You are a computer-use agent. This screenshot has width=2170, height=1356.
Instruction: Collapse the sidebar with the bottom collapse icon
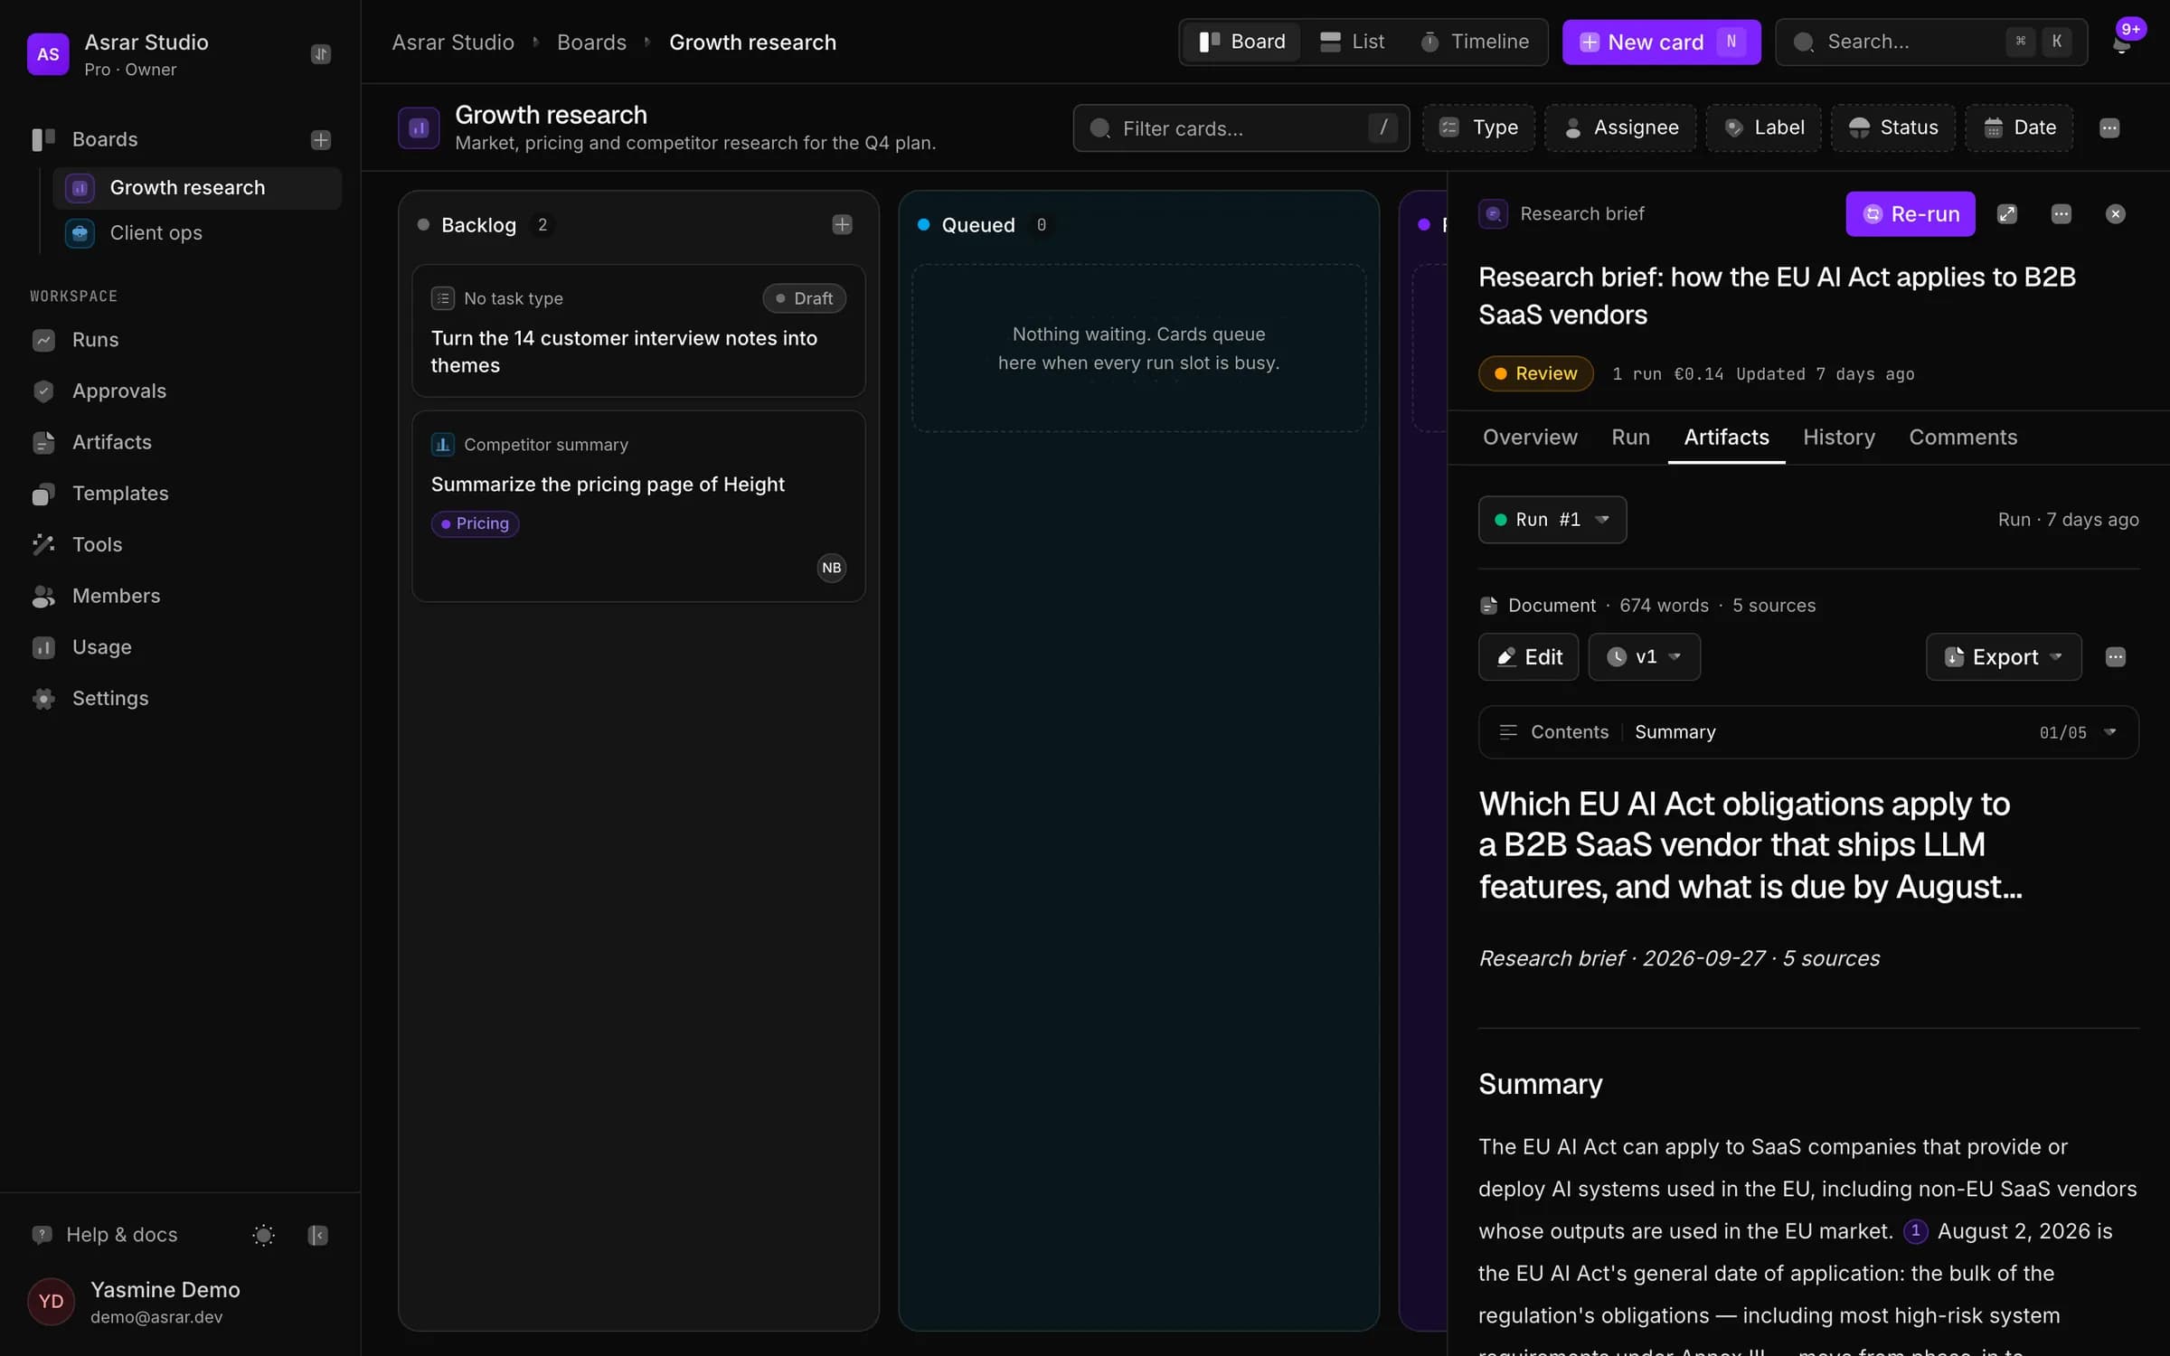pyautogui.click(x=317, y=1235)
